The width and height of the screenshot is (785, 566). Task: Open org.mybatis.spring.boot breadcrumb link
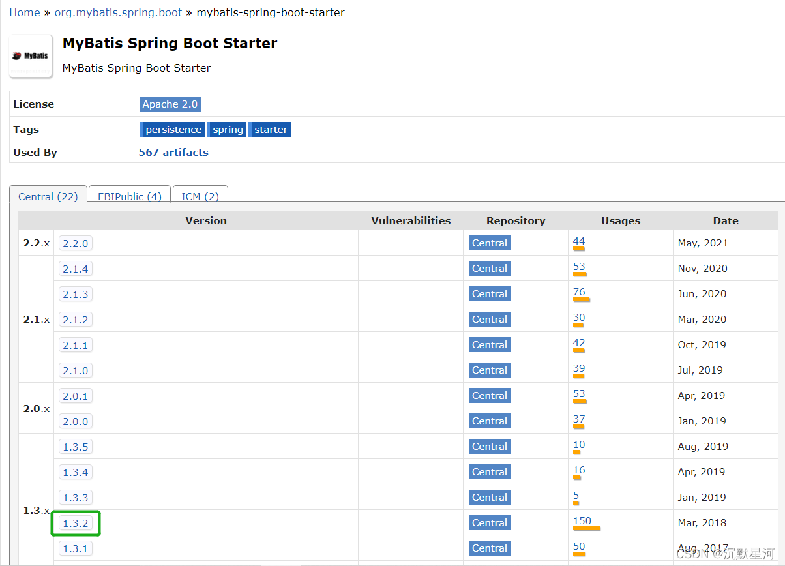(118, 12)
